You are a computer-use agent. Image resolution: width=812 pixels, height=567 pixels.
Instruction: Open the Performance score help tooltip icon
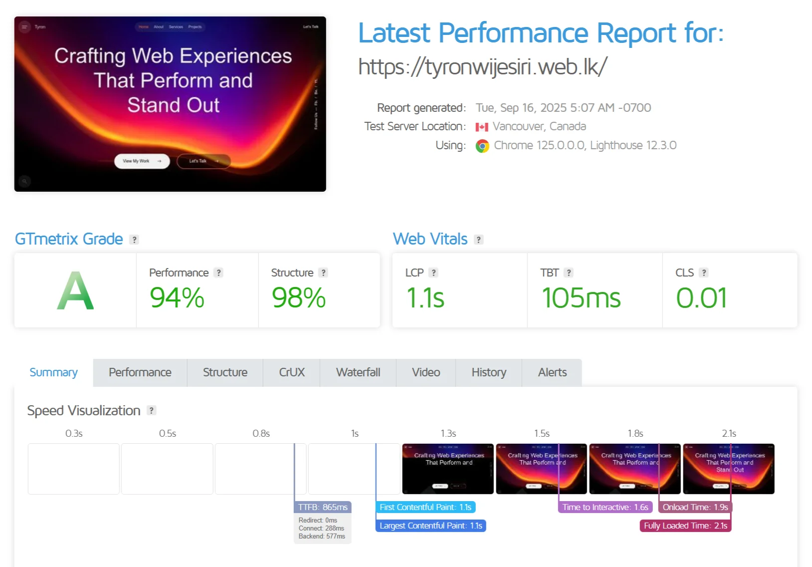pos(218,273)
